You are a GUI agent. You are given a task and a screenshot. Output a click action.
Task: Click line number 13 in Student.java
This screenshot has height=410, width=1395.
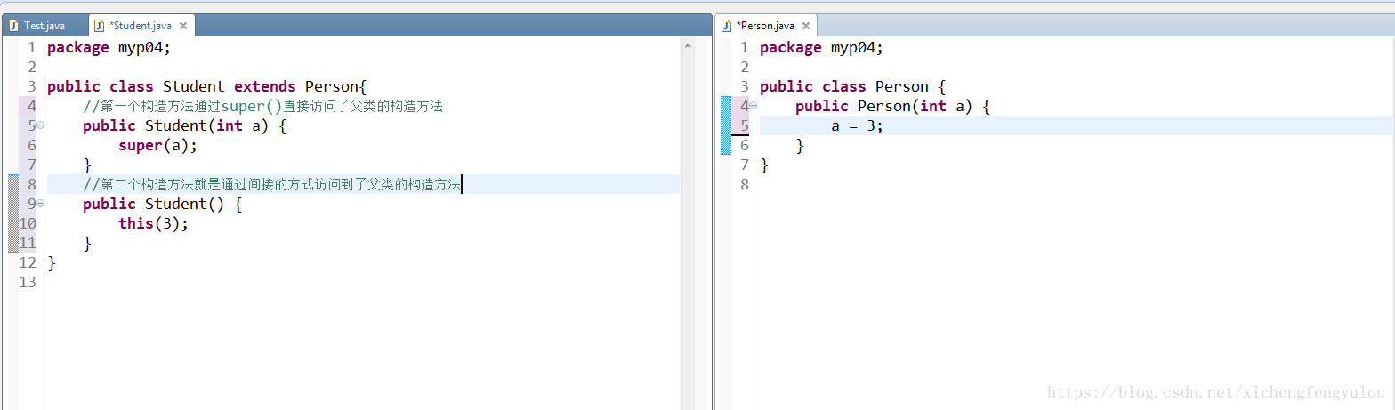28,282
